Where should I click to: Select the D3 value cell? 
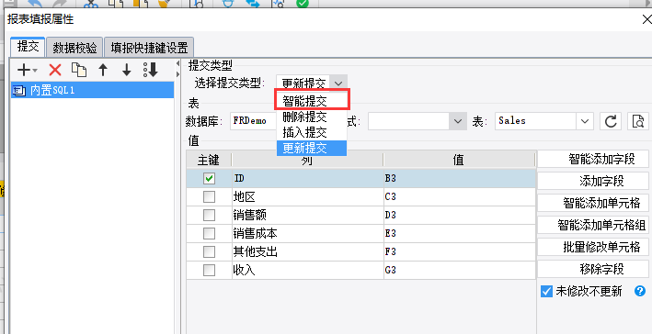pyautogui.click(x=460, y=215)
